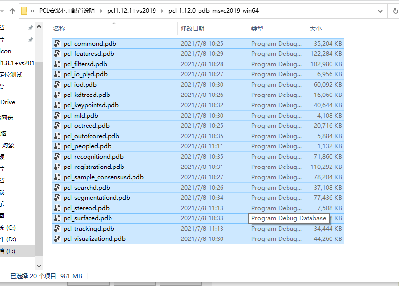This screenshot has width=399, height=286.
Task: Click file icon of pcl_mld.pdb
Action: (x=57, y=116)
